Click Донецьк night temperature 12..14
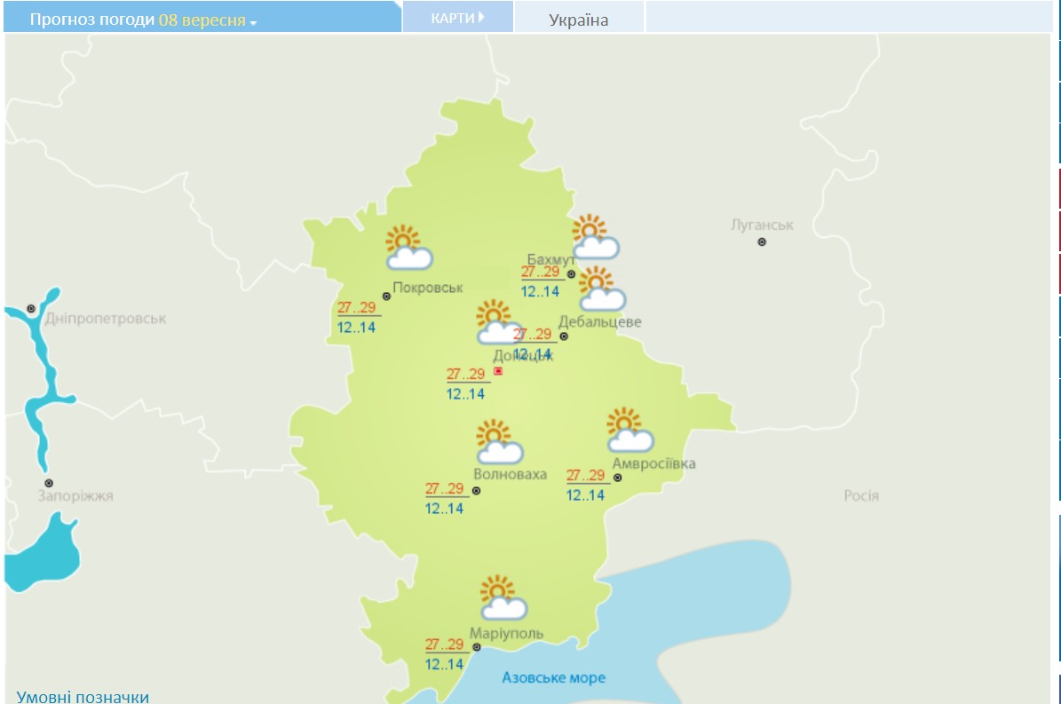Image resolution: width=1061 pixels, height=704 pixels. click(x=465, y=393)
